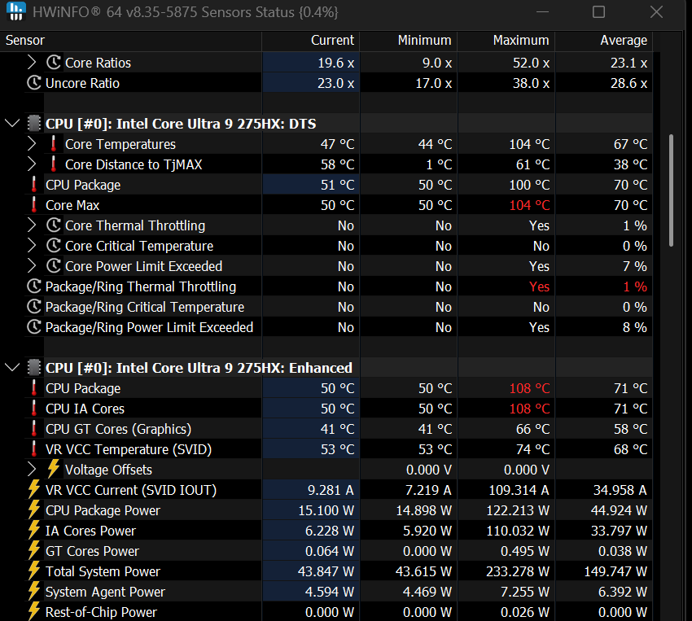The height and width of the screenshot is (621, 692).
Task: Click the thermometer icon beside Core Temperatures
Action: point(54,144)
